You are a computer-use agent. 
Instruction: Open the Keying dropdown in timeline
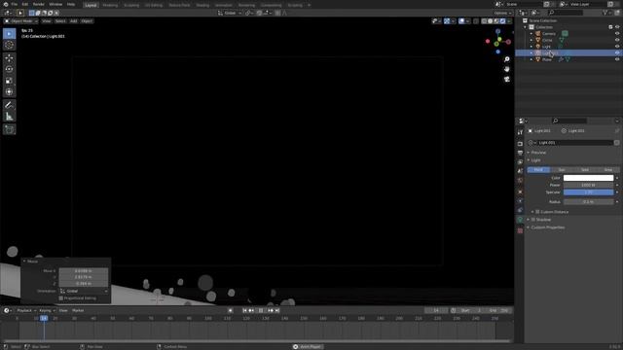tap(47, 310)
